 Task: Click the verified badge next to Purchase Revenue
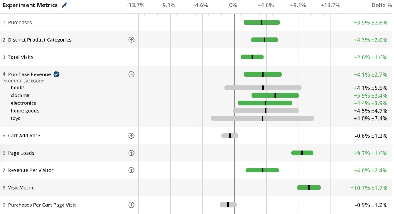[56, 74]
